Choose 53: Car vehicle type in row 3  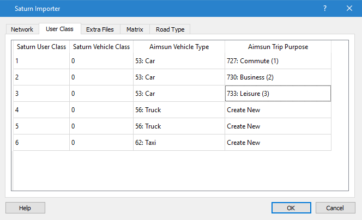[179, 94]
